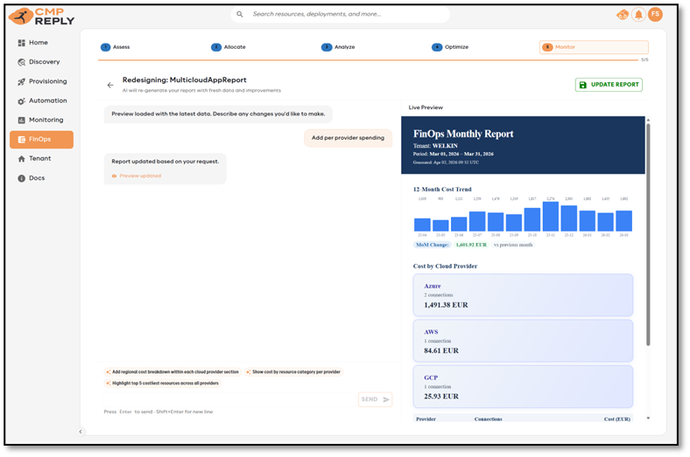This screenshot has height=457, width=690.
Task: Collapse the sidebar with the bottom chevron
Action: point(81,432)
